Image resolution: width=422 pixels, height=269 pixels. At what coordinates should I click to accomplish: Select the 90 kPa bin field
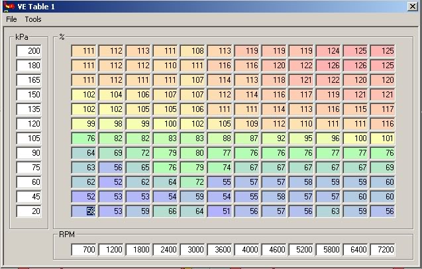(28, 152)
